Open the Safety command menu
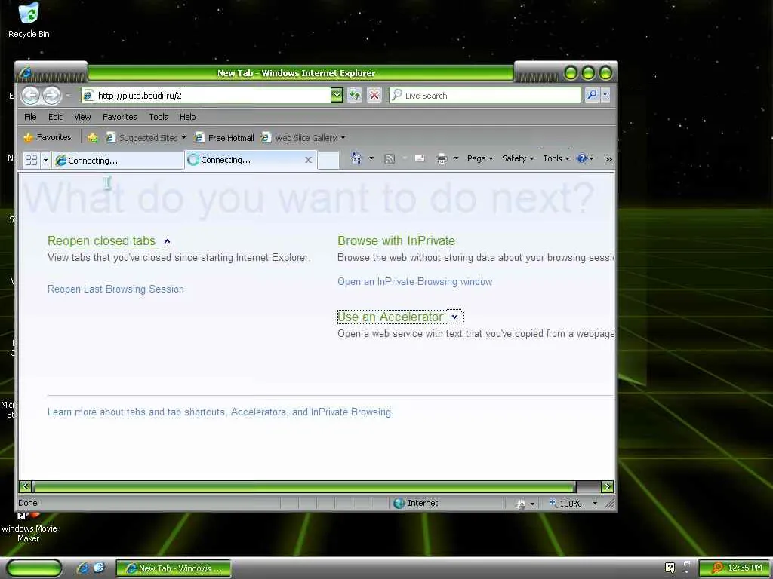773x579 pixels. 518,158
